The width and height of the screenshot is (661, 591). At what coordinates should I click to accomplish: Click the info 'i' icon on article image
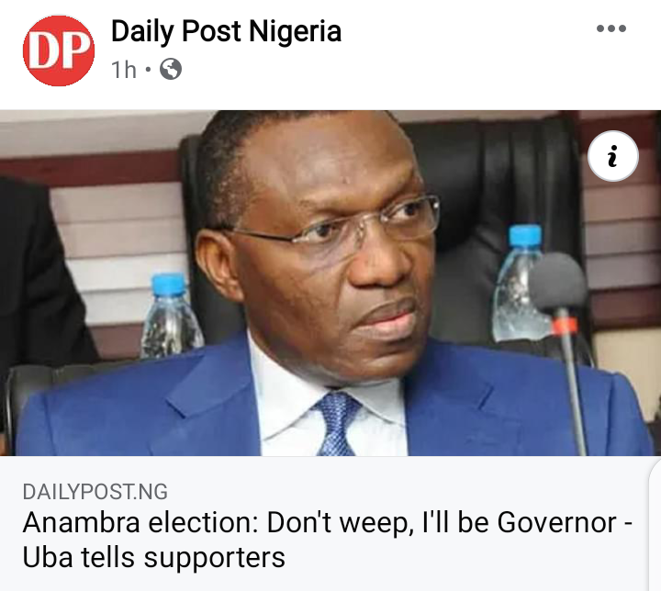(x=613, y=156)
